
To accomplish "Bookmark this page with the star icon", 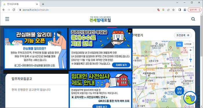I will (x=173, y=10).
